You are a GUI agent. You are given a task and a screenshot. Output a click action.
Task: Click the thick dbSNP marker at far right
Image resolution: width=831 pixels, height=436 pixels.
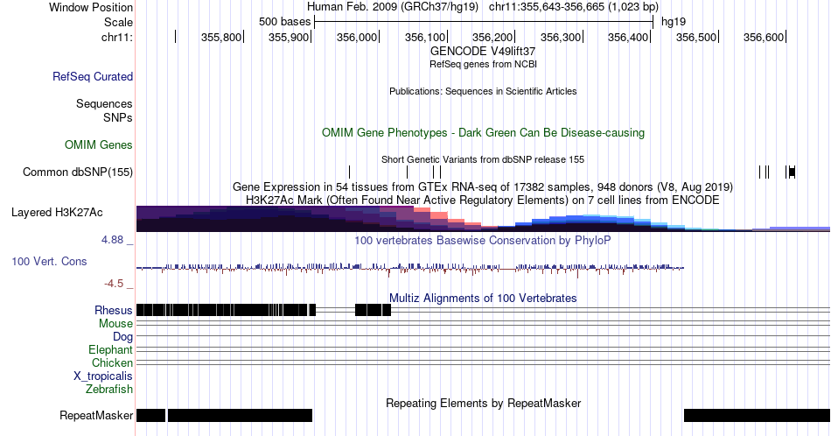792,172
